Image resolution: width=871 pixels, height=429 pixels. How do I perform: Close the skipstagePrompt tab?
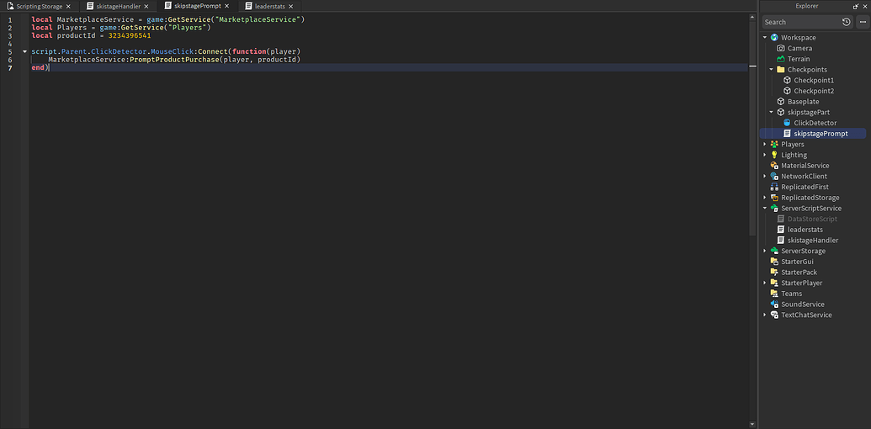click(226, 6)
